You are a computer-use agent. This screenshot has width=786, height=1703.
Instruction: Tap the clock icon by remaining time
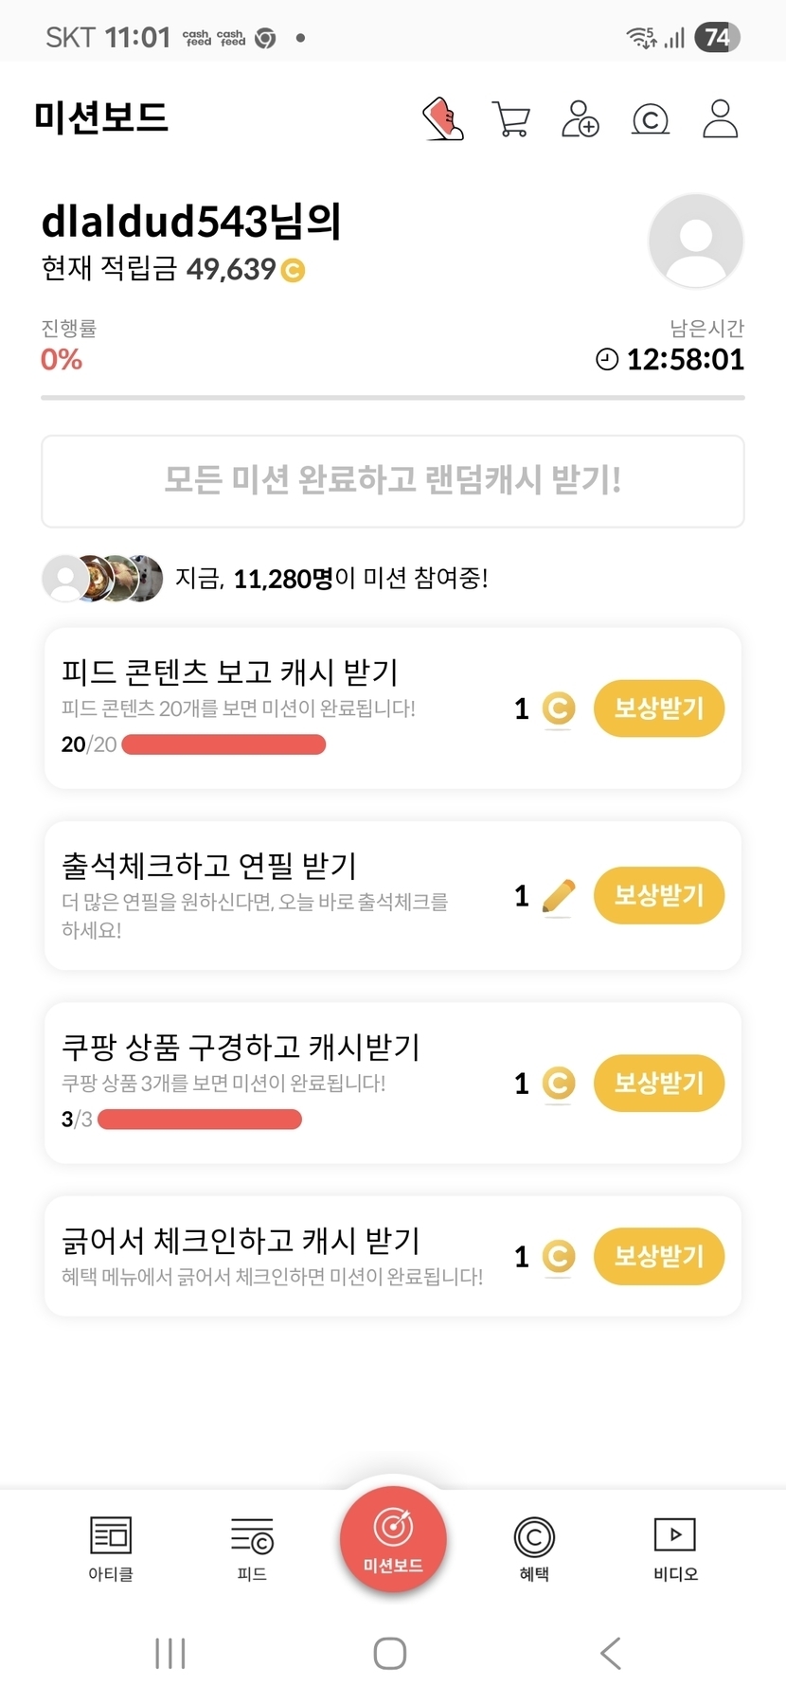point(607,360)
